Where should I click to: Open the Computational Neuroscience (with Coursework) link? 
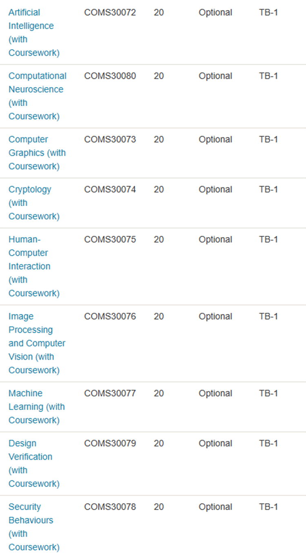click(x=37, y=96)
